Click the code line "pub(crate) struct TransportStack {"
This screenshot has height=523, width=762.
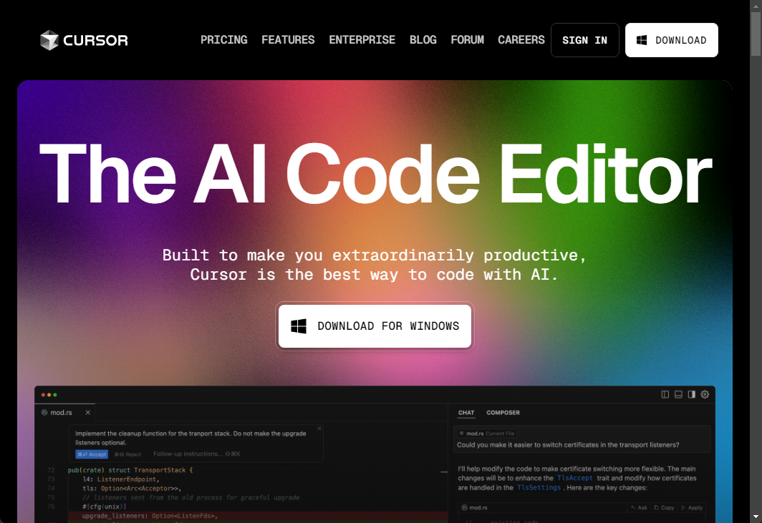[130, 470]
